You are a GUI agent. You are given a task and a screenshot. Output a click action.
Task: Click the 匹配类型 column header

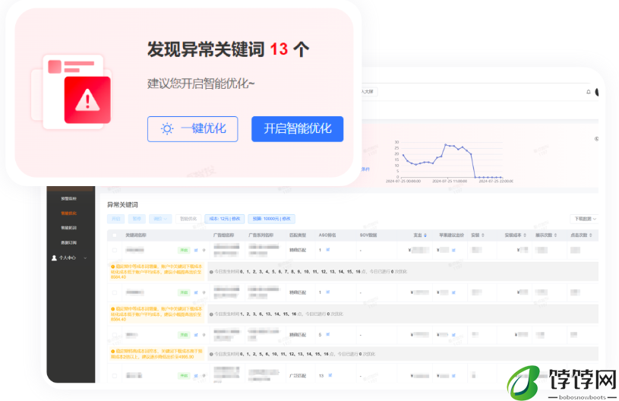[x=298, y=235]
